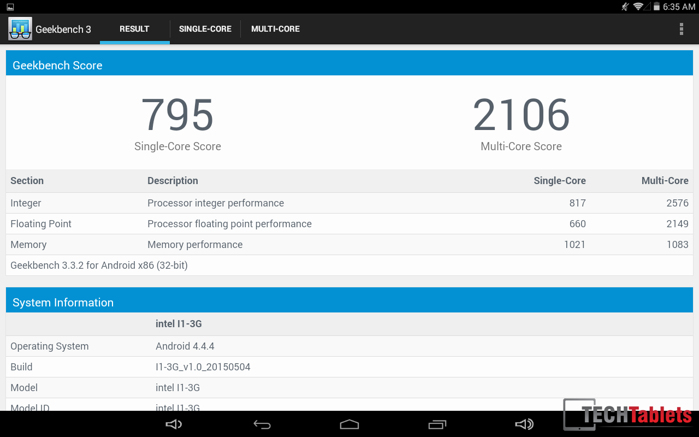The width and height of the screenshot is (699, 437).
Task: Tap the battery status icon
Action: 656,7
